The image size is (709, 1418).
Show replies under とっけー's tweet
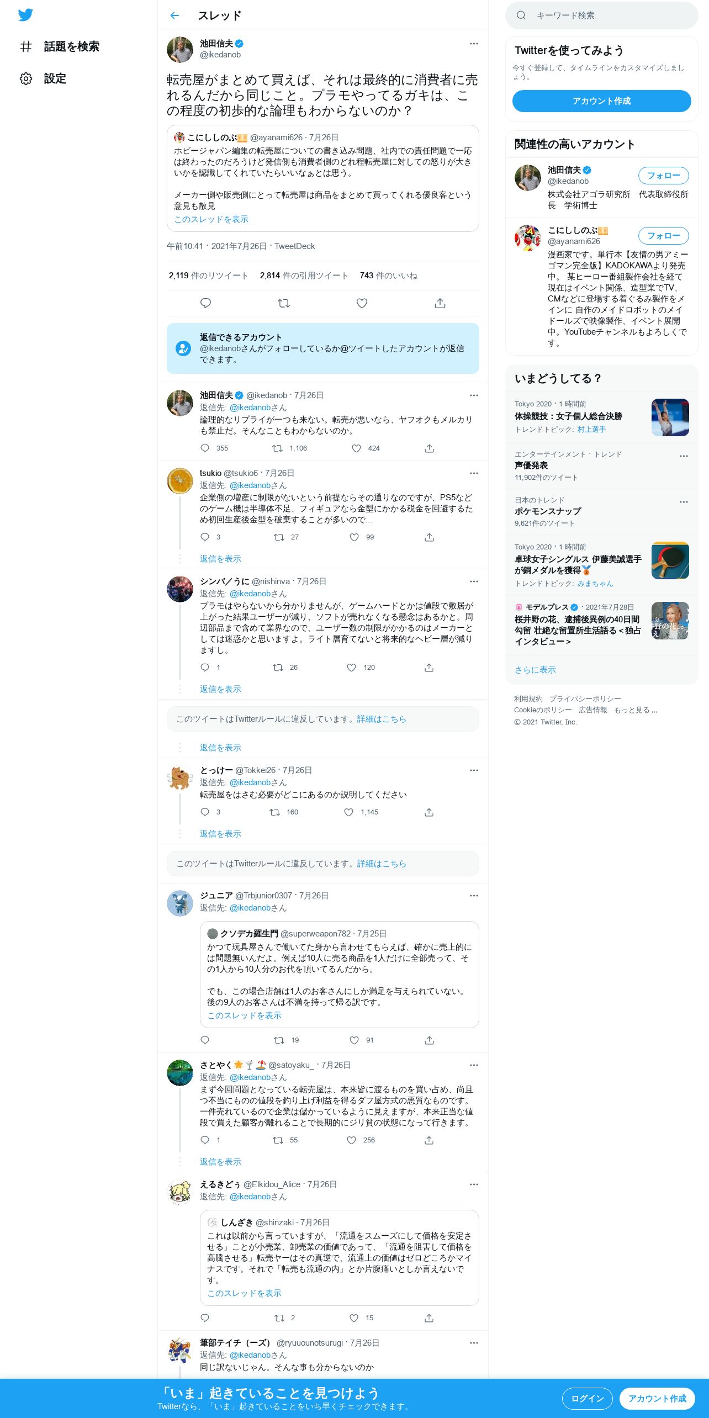click(220, 834)
